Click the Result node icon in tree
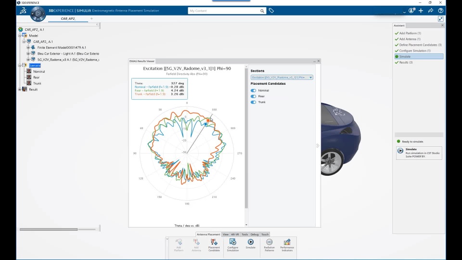The width and height of the screenshot is (462, 260). 25,90
